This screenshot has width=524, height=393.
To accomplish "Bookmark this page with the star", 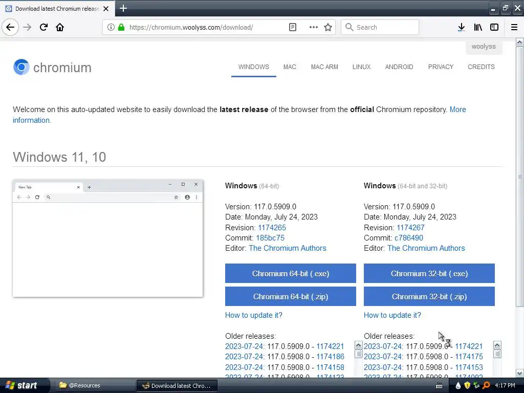I will [328, 27].
